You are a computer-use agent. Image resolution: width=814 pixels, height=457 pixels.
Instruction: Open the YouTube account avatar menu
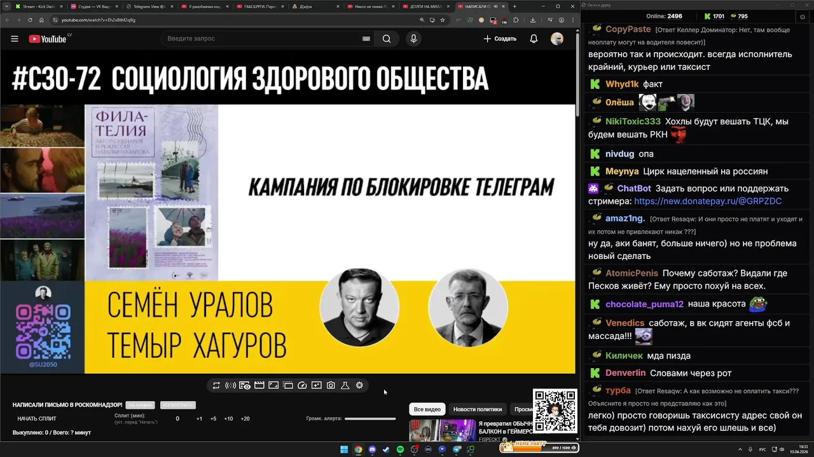(557, 39)
